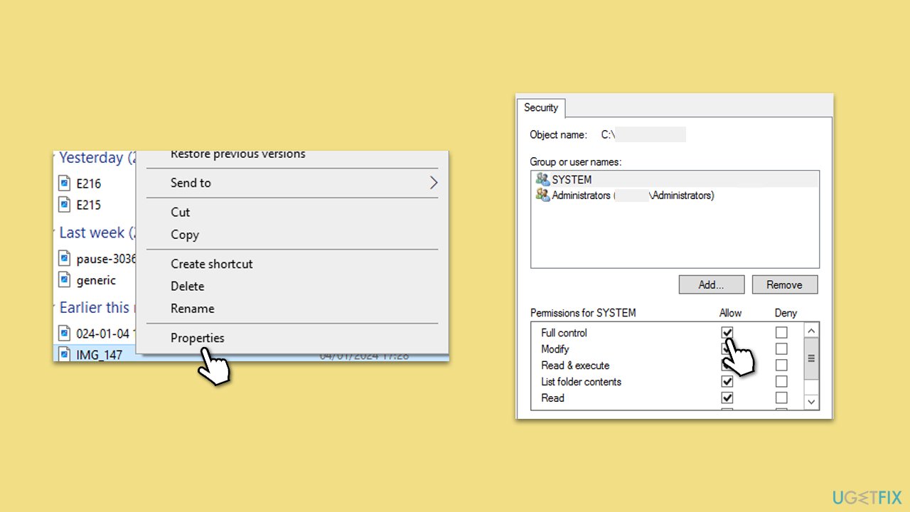This screenshot has height=512, width=910.
Task: Click the Add button
Action: tap(711, 284)
